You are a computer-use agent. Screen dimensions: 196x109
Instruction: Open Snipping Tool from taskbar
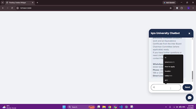tap(132, 107)
